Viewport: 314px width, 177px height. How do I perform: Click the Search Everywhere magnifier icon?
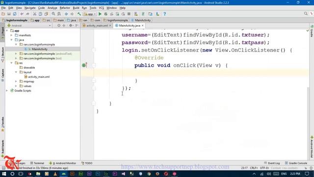pyautogui.click(x=306, y=13)
